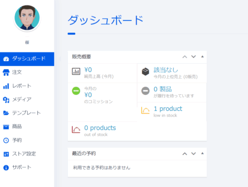Screen dimensions: 248x187
Task: Open 予約 bookings menu item
Action: click(27, 140)
